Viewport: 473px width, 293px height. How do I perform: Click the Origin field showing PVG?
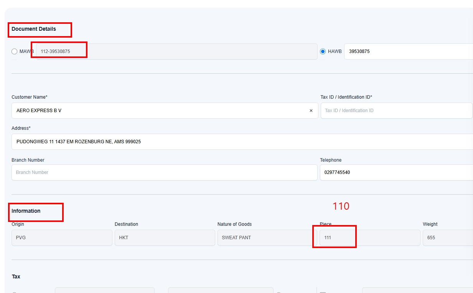click(x=62, y=238)
